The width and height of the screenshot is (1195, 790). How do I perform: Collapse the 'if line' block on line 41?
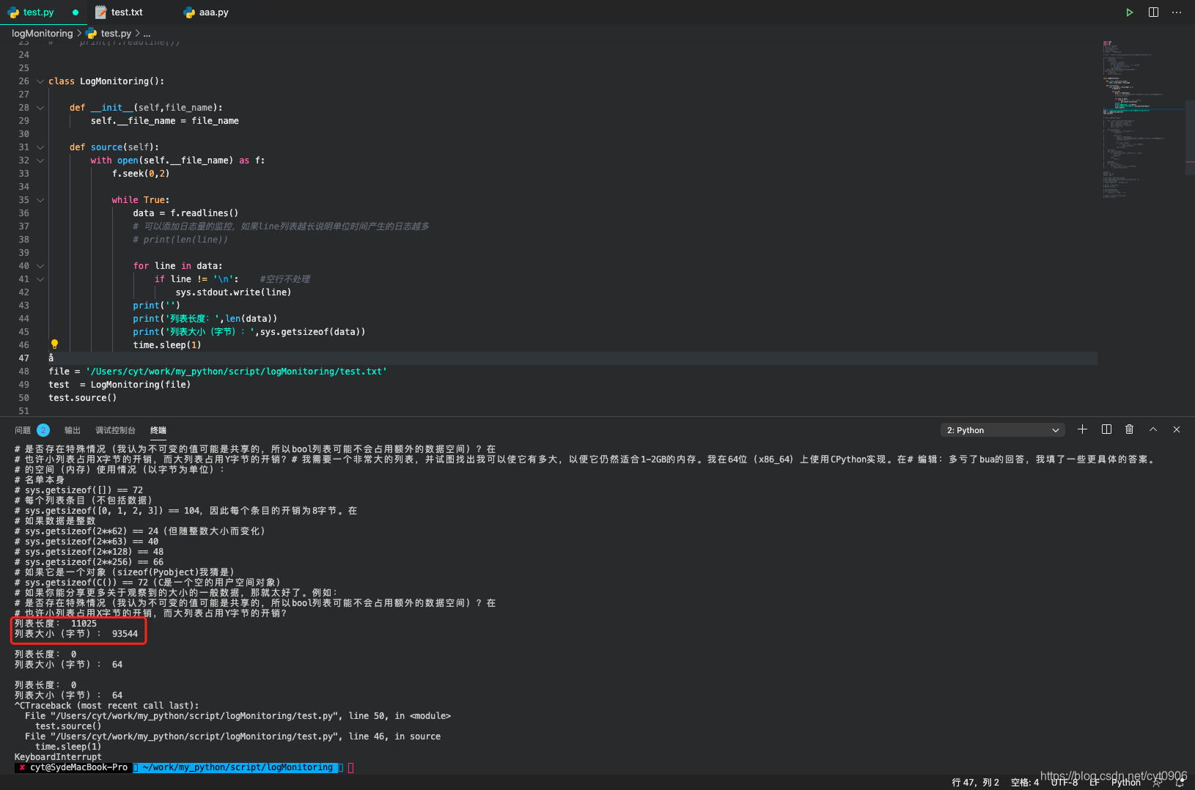click(x=40, y=279)
